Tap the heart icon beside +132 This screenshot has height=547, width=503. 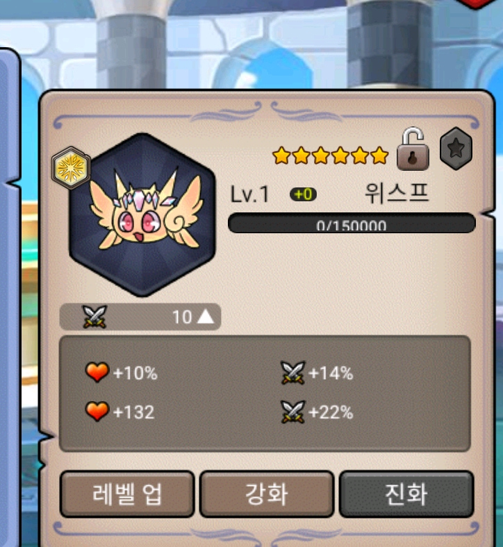coord(97,411)
